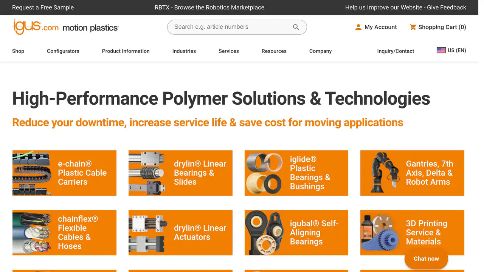484x272 pixels.
Task: Open the Industries menu
Action: [184, 51]
